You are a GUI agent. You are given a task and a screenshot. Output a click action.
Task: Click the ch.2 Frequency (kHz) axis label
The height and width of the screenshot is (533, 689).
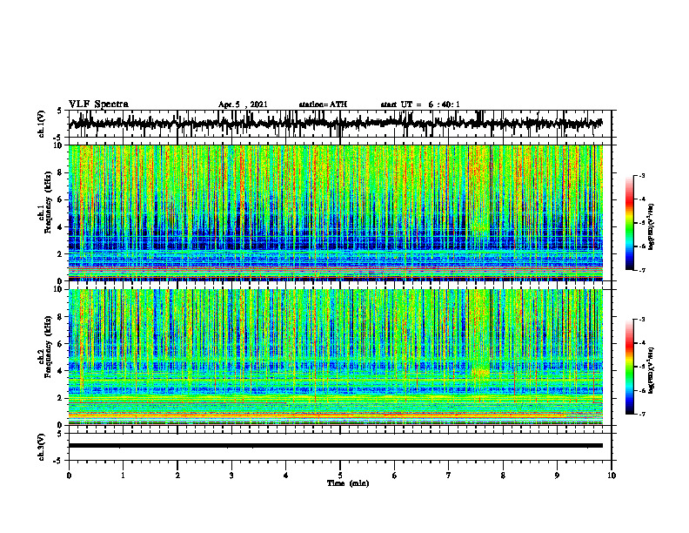point(45,347)
